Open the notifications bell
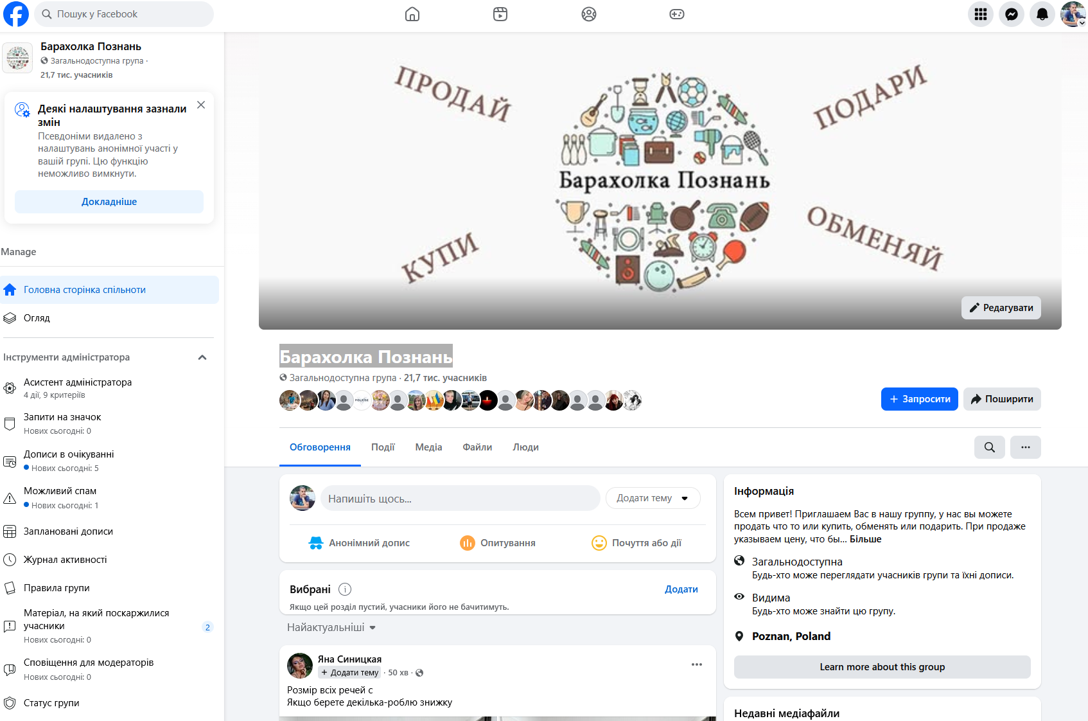The height and width of the screenshot is (721, 1088). click(x=1042, y=14)
